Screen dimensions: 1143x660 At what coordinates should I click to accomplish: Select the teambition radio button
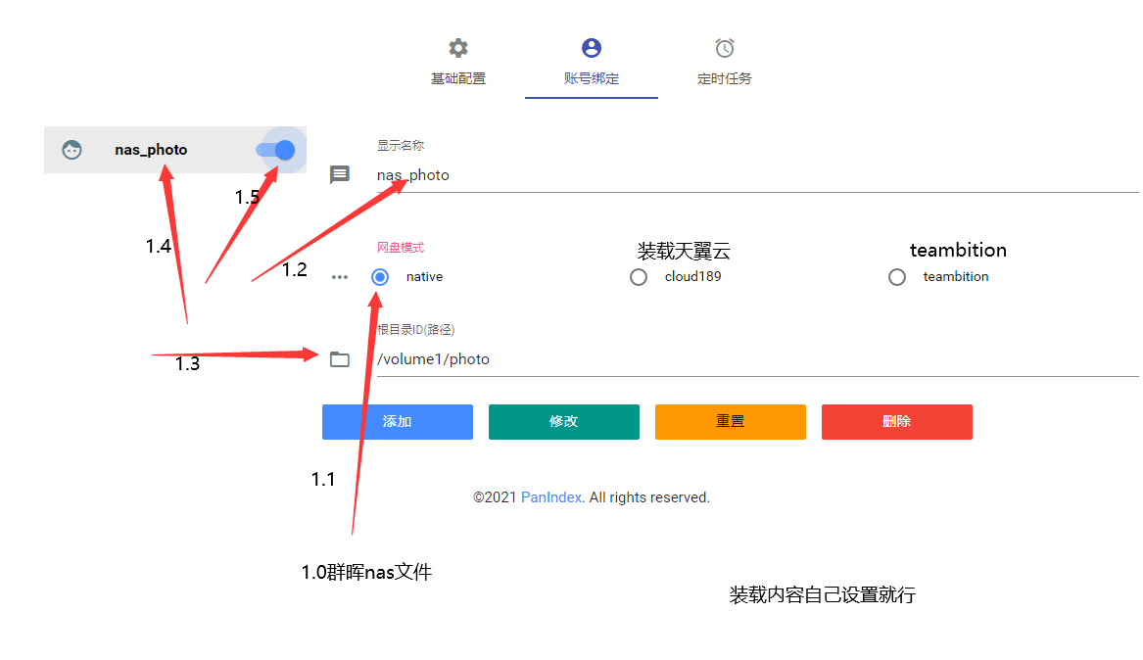point(897,277)
